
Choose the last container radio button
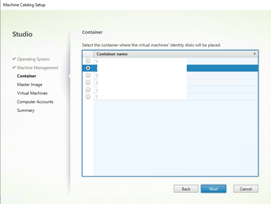pyautogui.click(x=88, y=97)
